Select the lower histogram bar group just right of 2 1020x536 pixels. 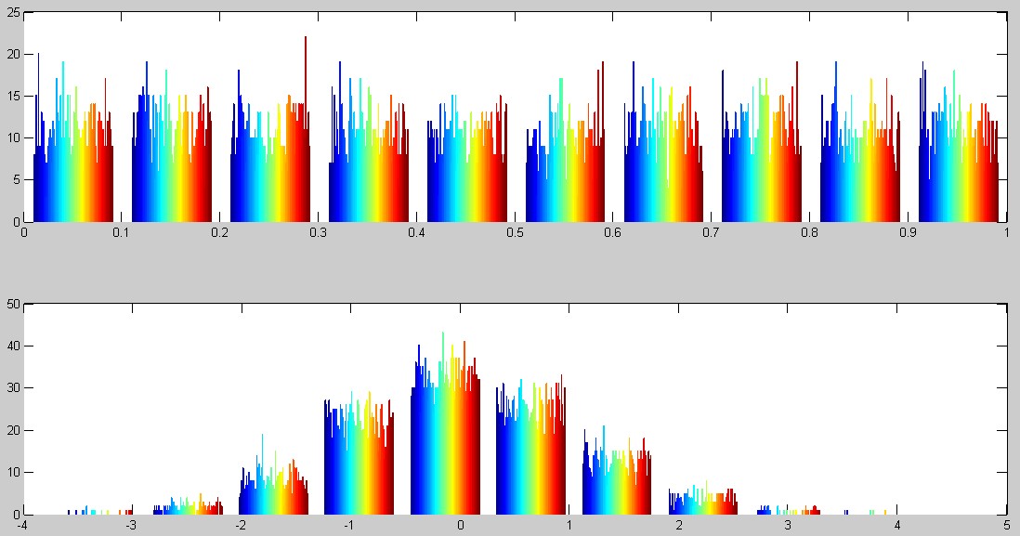coord(702,503)
